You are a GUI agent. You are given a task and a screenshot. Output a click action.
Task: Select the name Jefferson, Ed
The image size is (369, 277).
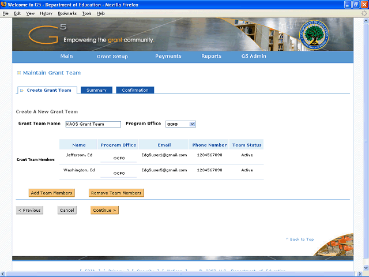pos(79,155)
